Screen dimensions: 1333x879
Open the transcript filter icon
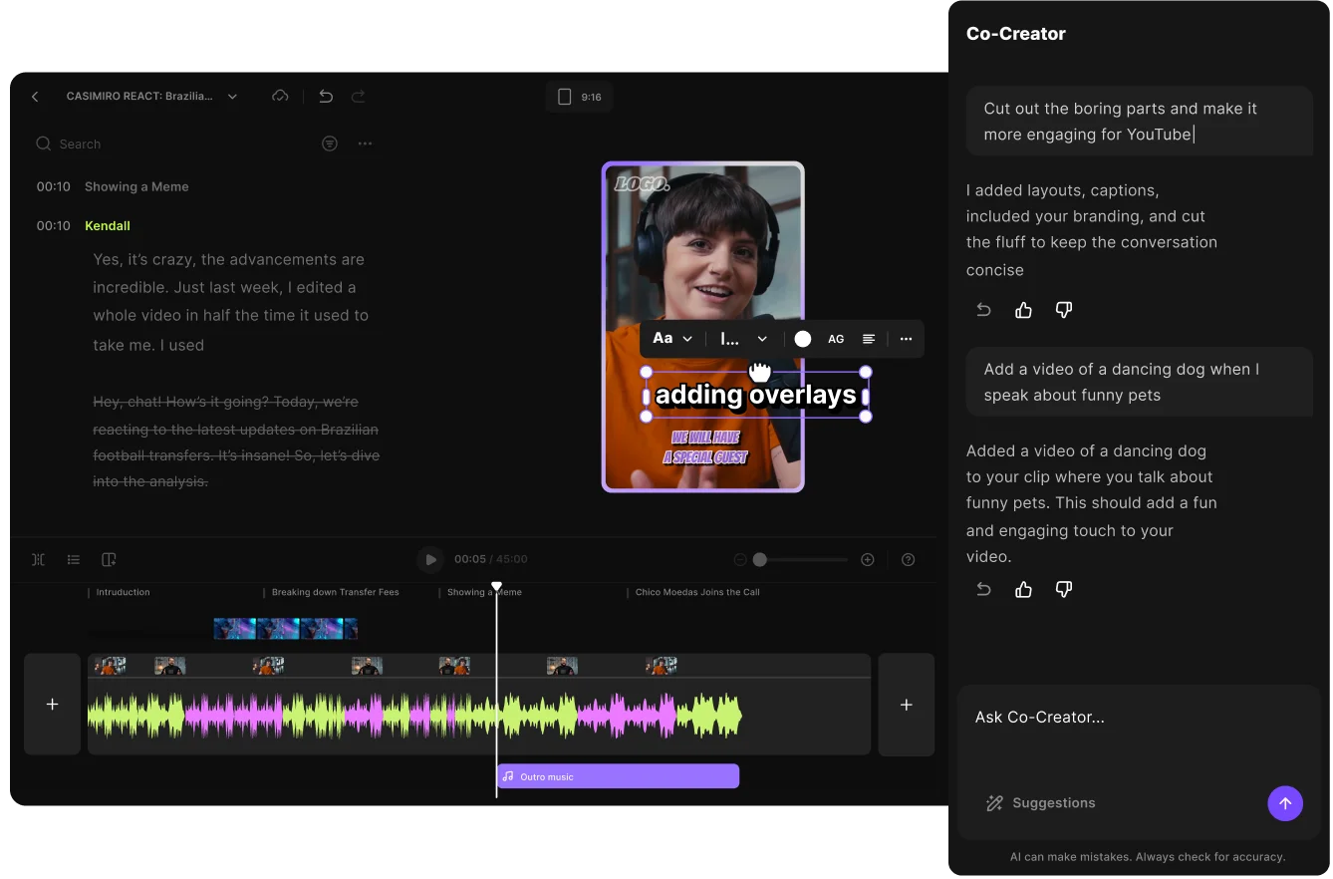click(330, 144)
